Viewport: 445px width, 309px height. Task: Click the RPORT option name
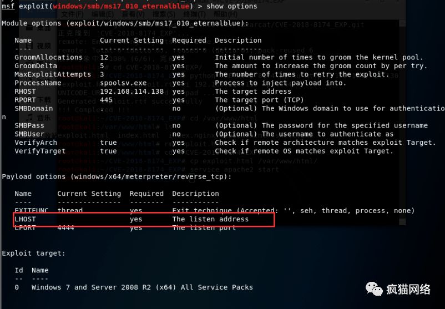(26, 100)
